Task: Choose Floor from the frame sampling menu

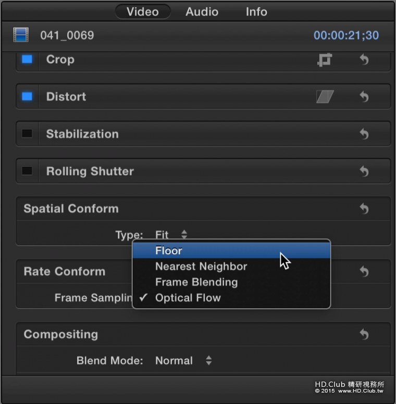Action: tap(169, 250)
